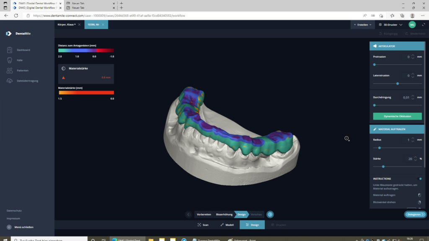The image size is (429, 241).
Task: Open the Erstellen dropdown
Action: pos(362,25)
